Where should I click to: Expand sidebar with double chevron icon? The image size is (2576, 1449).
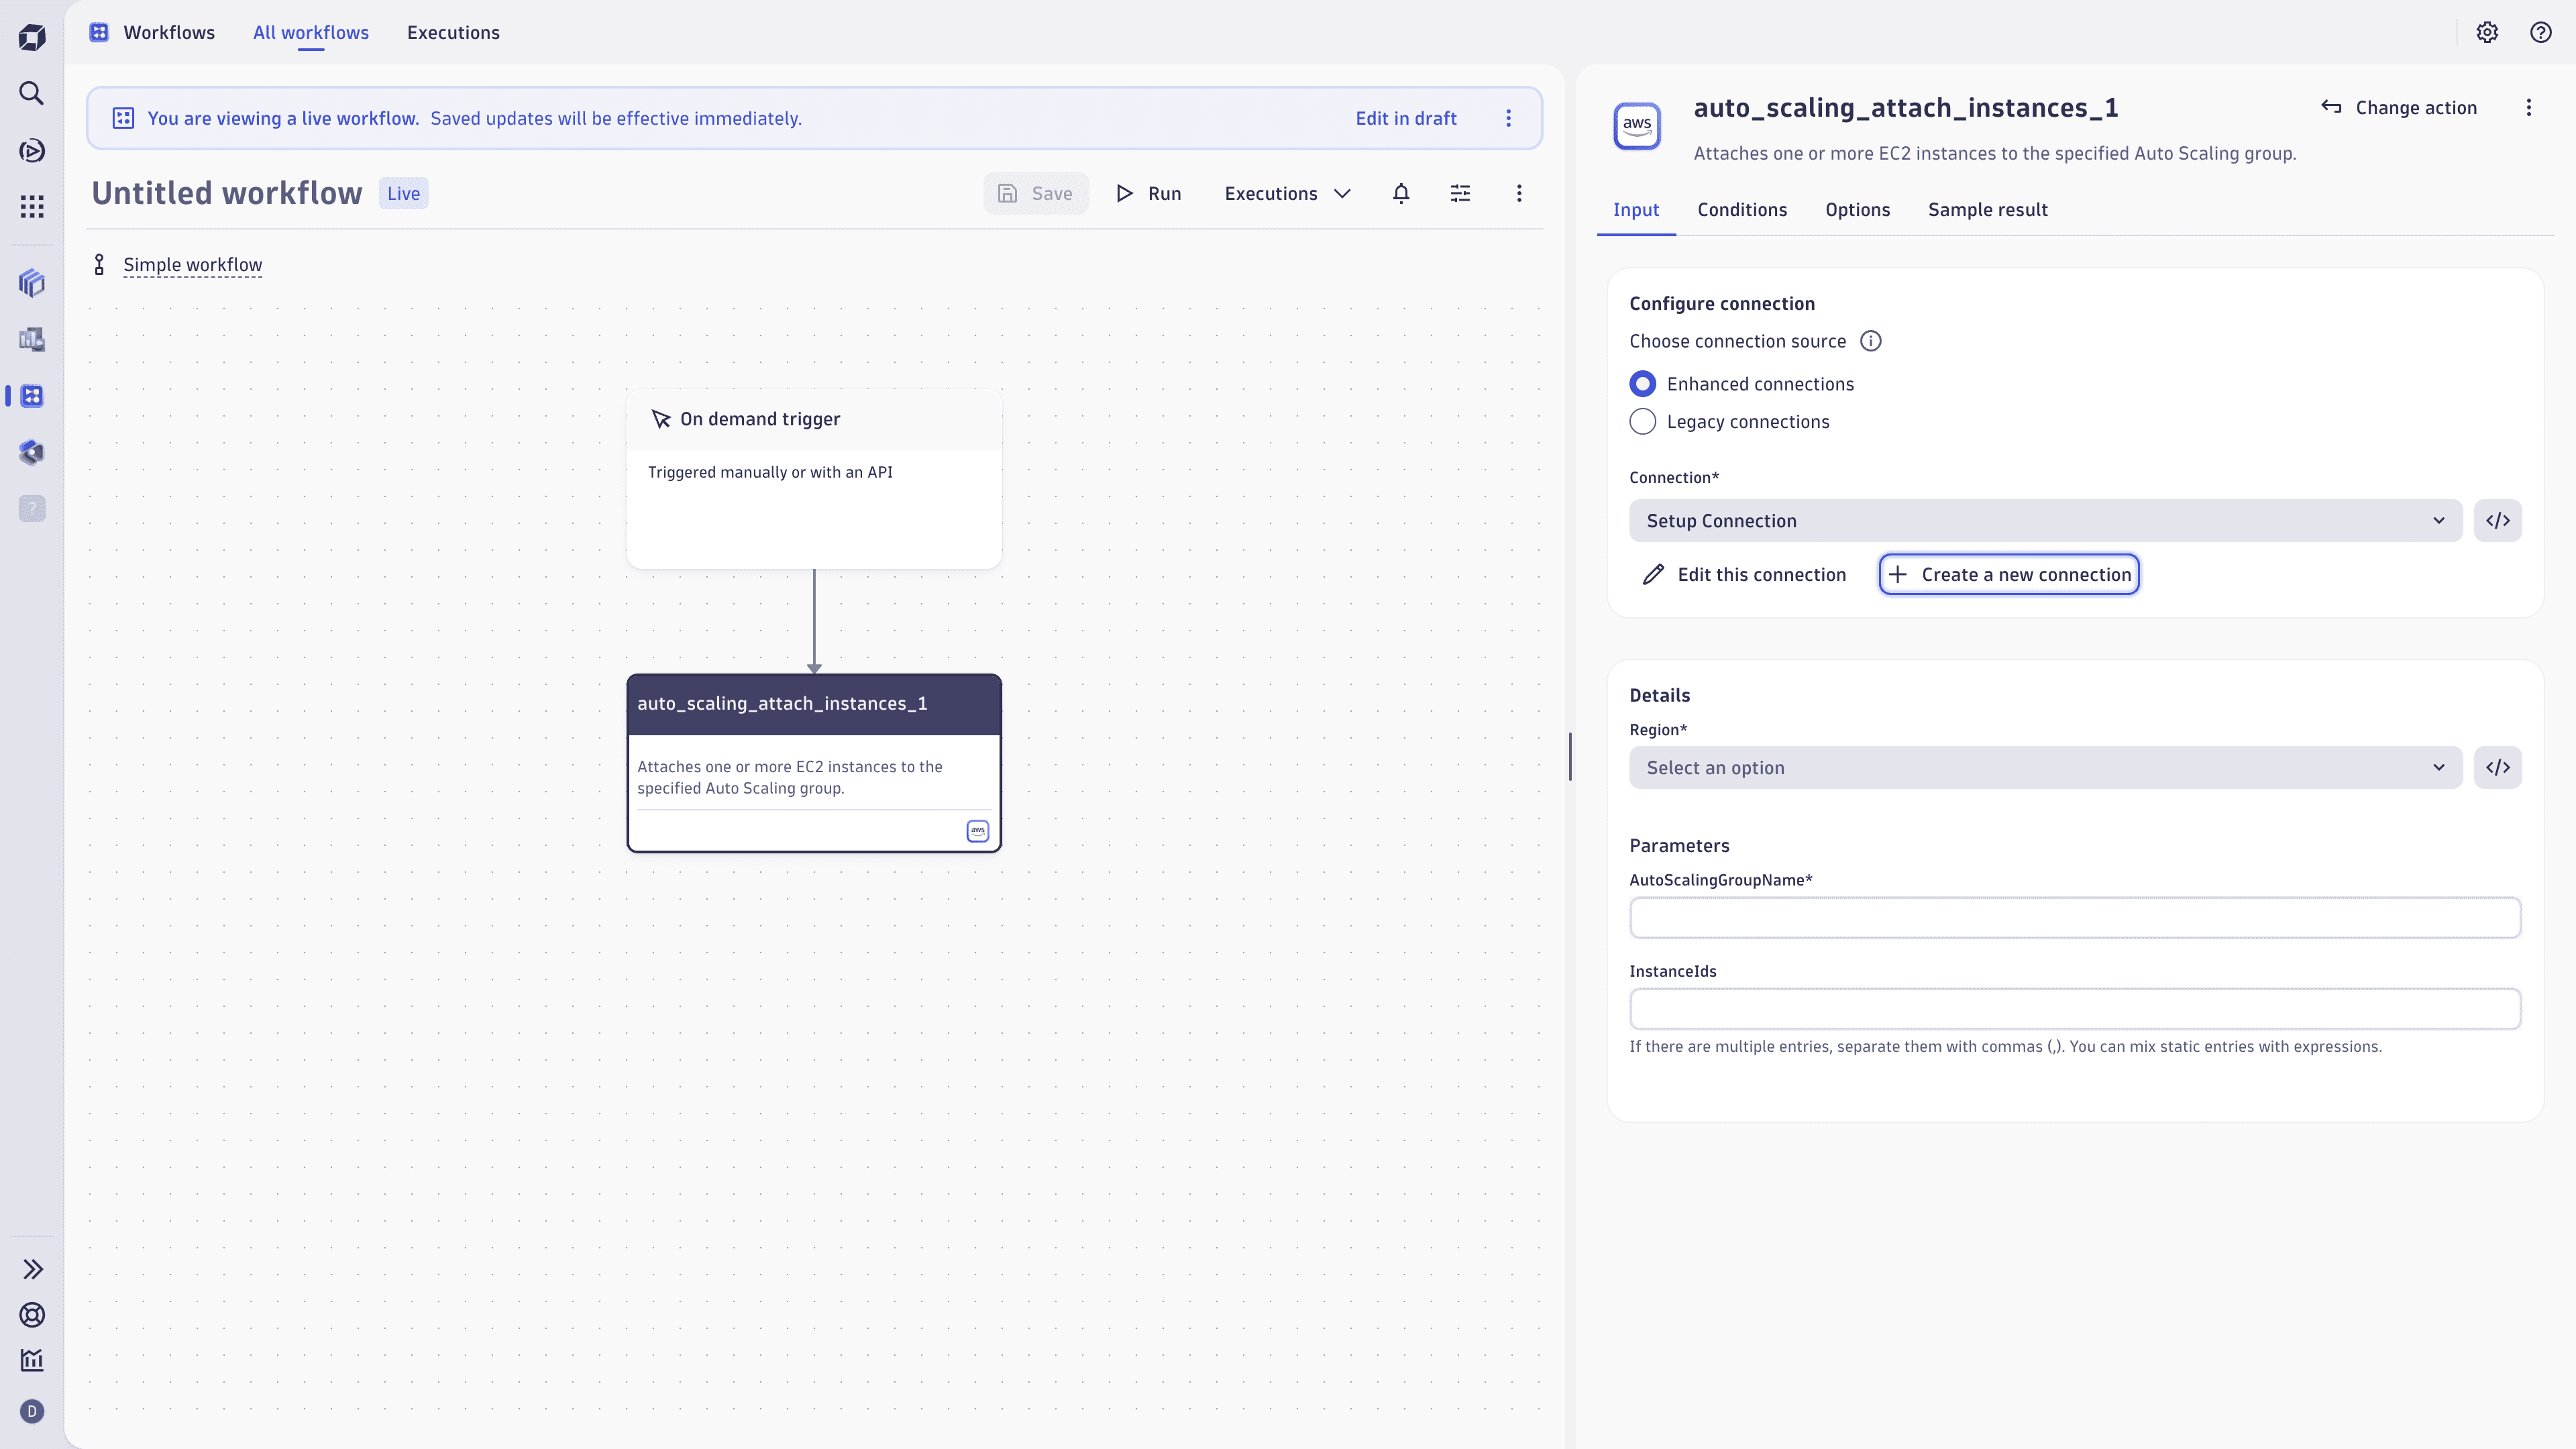point(32,1269)
